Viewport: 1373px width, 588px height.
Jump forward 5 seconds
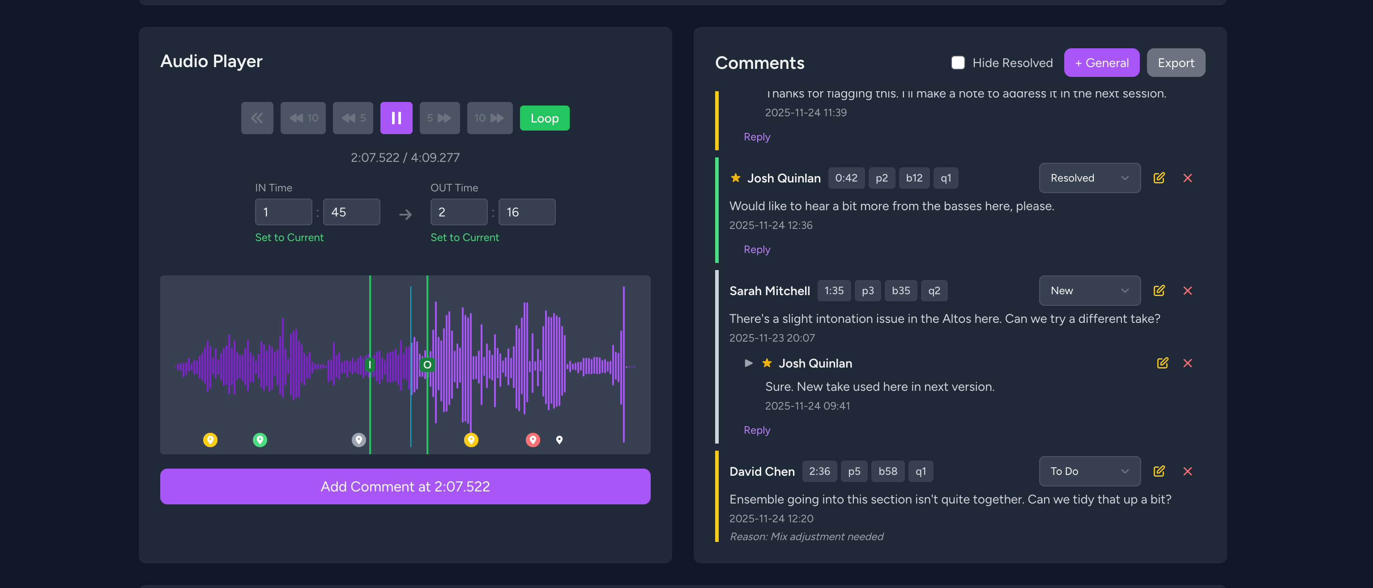tap(440, 118)
